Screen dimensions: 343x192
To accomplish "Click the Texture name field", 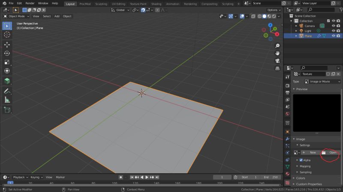I will 313,74.
